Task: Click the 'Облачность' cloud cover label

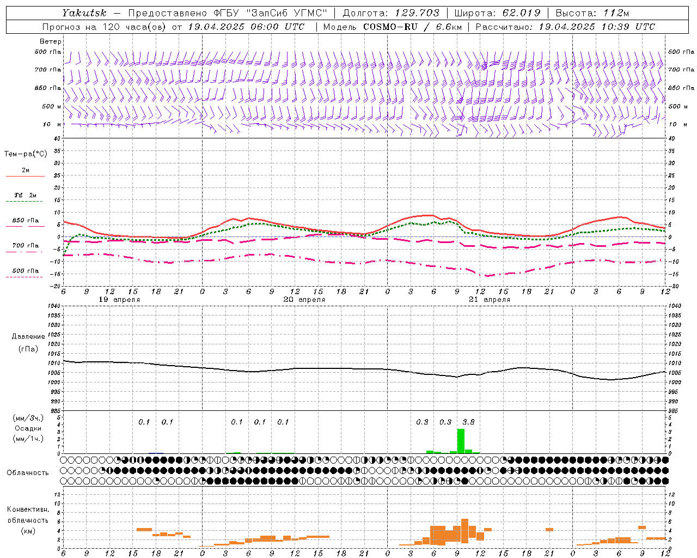Action: click(28, 472)
